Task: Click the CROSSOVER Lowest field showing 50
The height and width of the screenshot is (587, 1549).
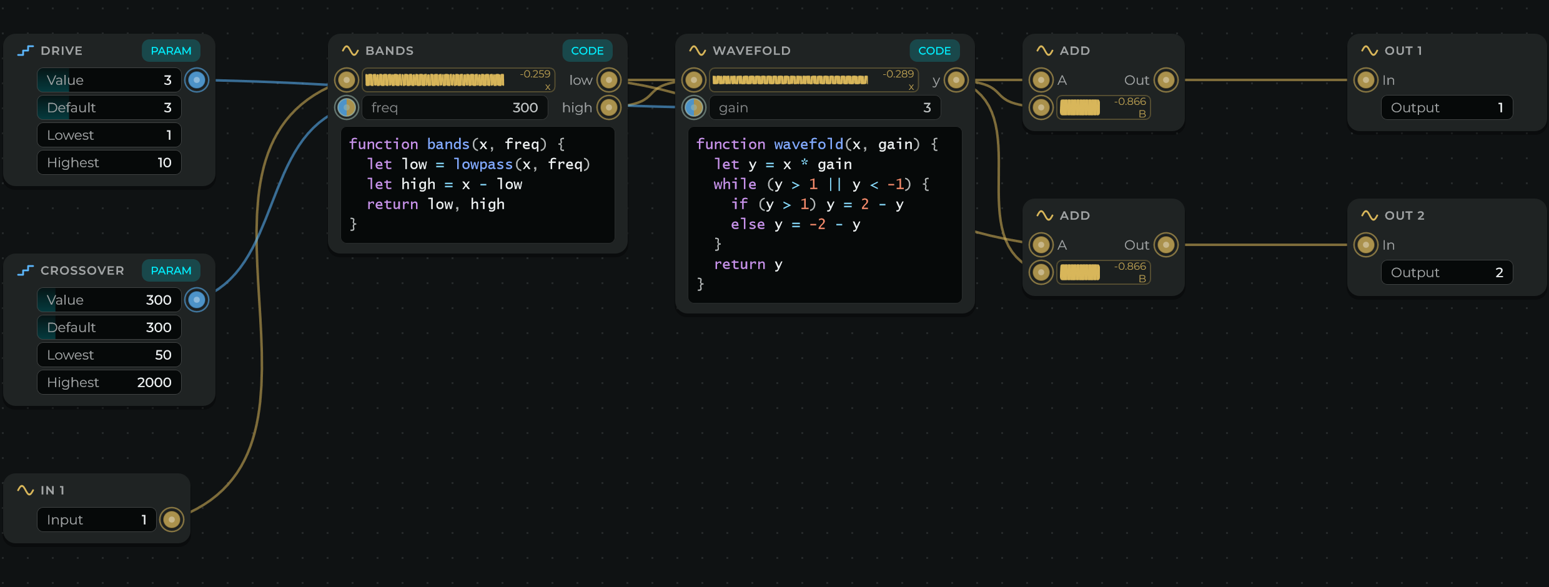Action: click(x=109, y=355)
